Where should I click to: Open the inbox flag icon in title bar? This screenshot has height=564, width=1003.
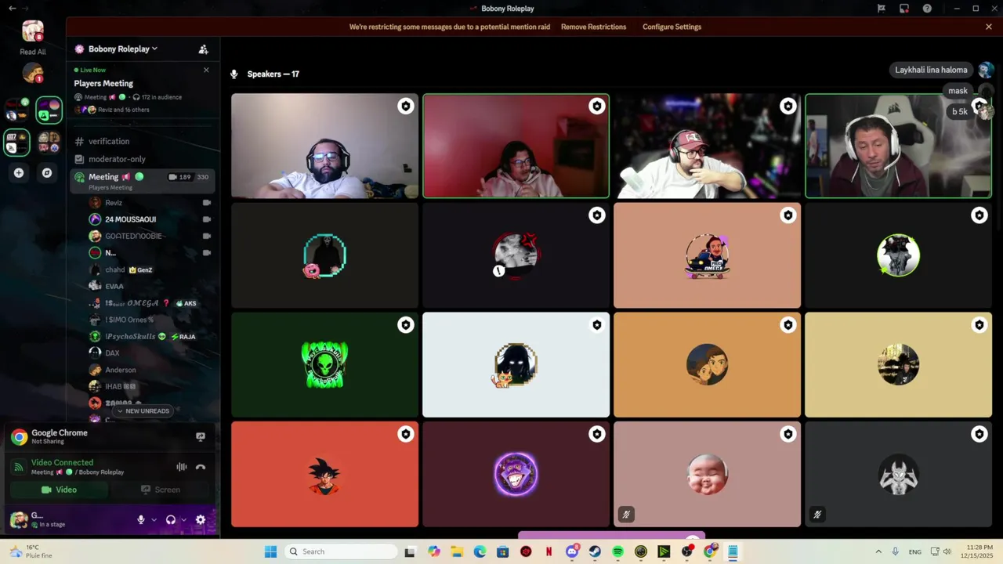pos(882,9)
